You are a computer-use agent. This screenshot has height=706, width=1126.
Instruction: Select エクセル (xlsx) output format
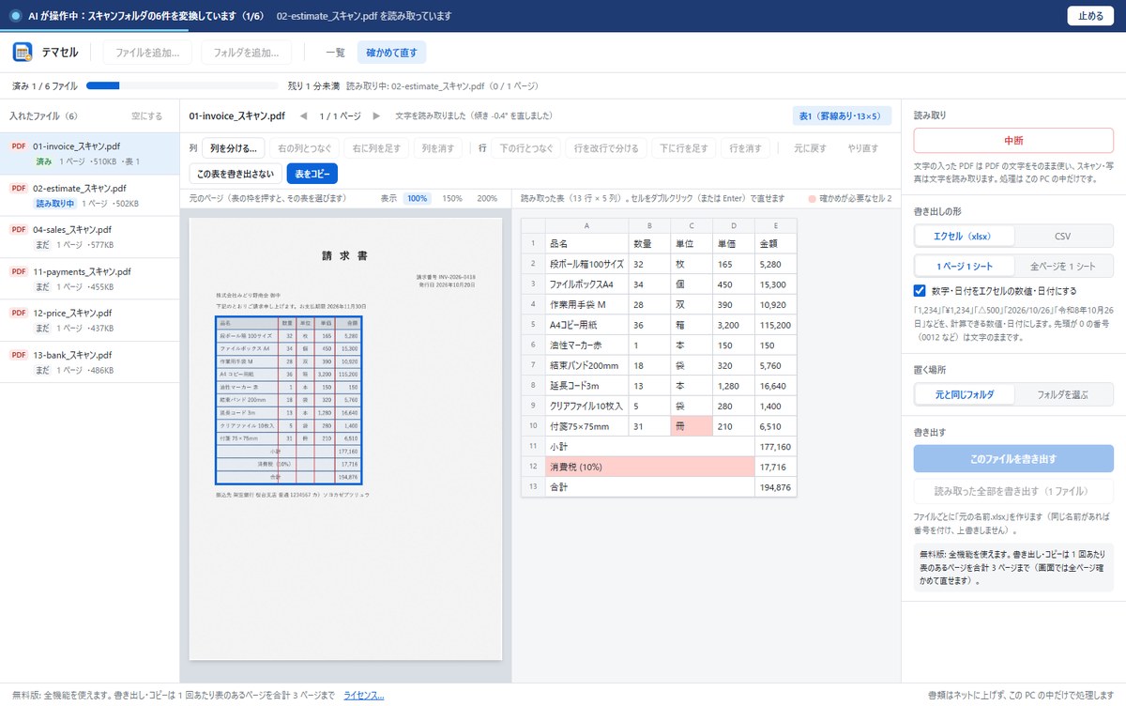coord(964,236)
